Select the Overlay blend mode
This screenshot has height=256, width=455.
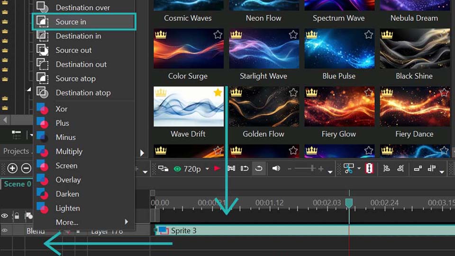click(68, 180)
